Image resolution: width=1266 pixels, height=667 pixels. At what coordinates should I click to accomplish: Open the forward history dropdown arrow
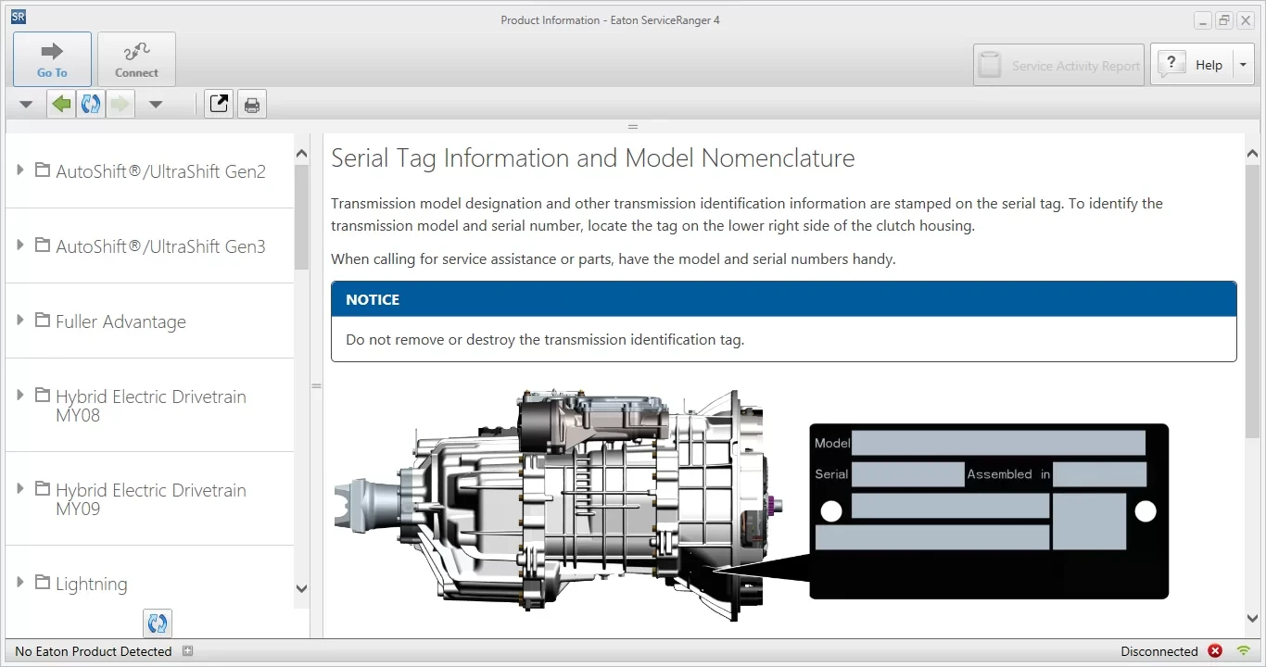[x=156, y=105]
